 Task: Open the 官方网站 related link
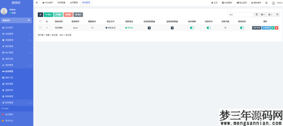pos(17,114)
